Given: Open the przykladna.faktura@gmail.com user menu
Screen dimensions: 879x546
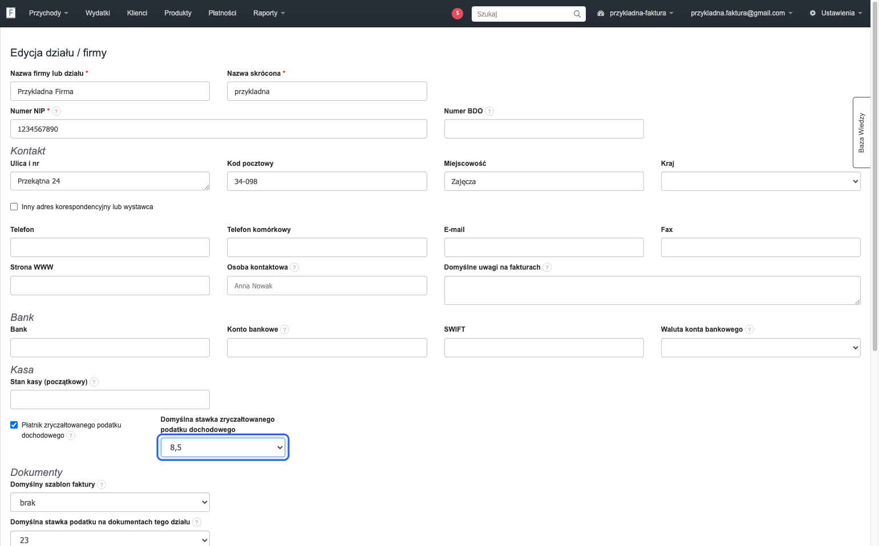Looking at the screenshot, I should point(742,13).
